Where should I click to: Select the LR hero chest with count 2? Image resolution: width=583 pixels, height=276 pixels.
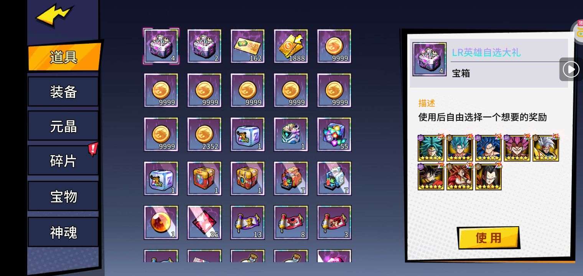(x=204, y=46)
